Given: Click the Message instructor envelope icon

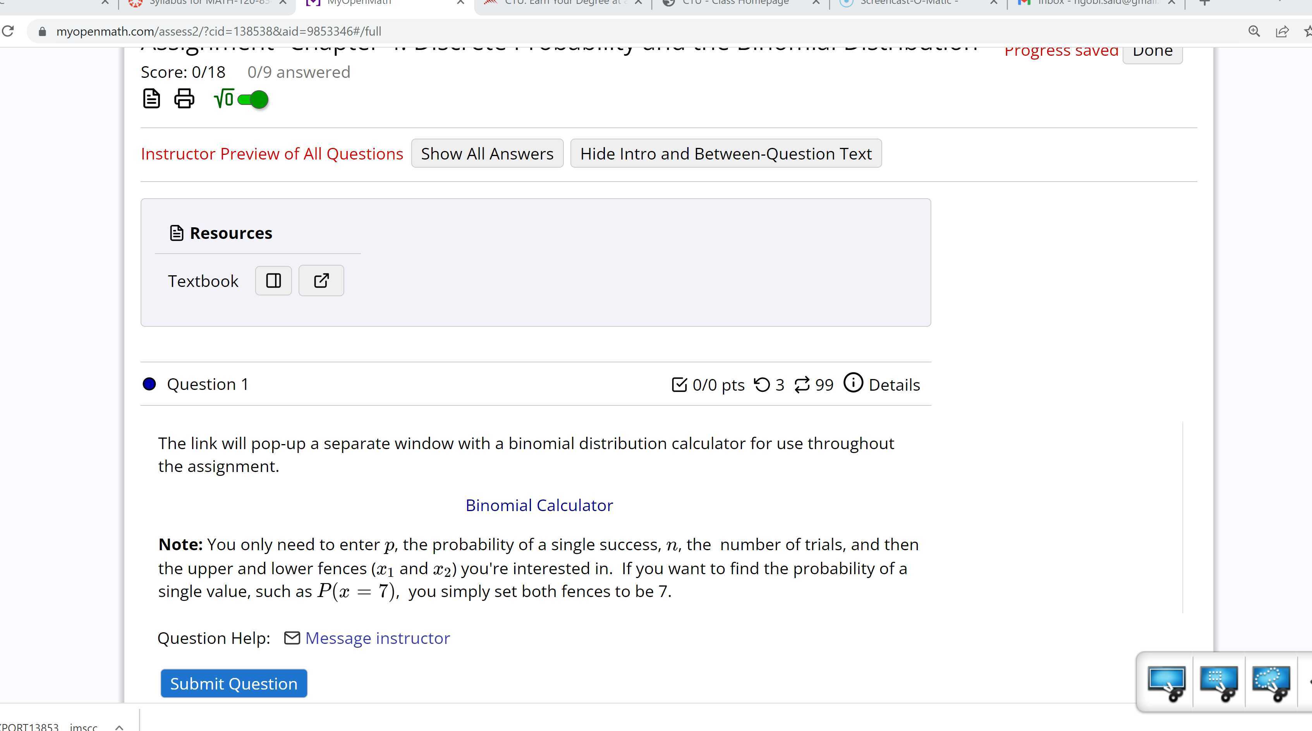Looking at the screenshot, I should pos(292,638).
